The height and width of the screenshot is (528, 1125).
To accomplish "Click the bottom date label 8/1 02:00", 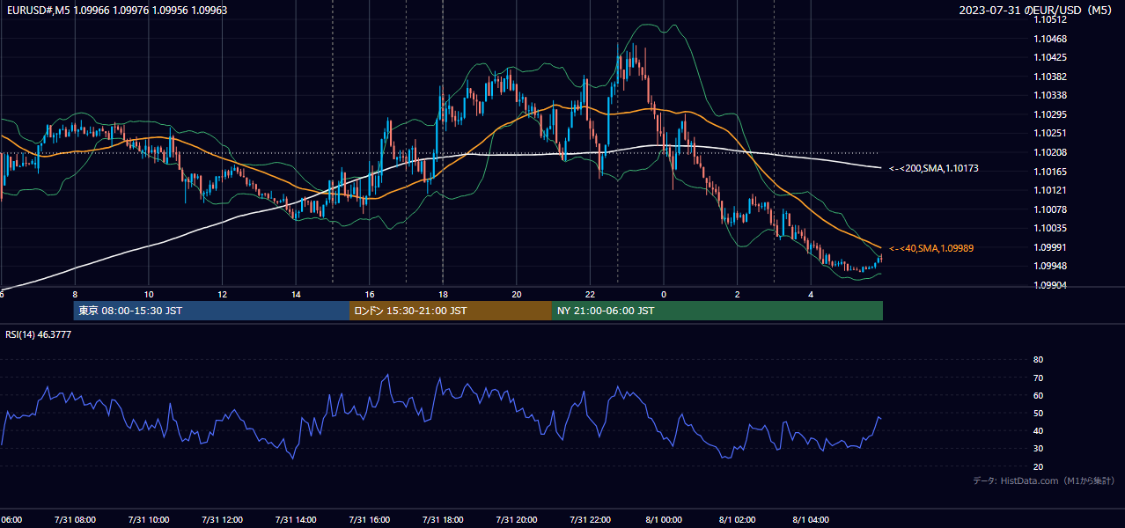I will (737, 520).
